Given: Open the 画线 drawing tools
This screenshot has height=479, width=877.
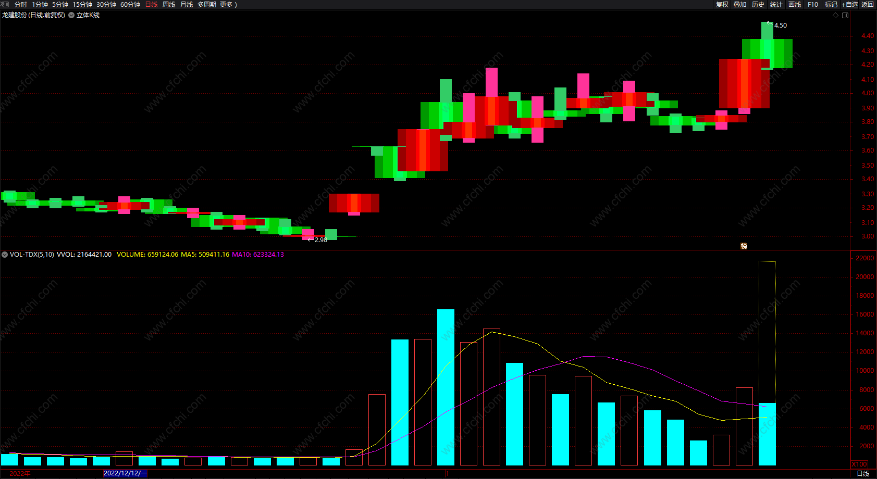Looking at the screenshot, I should (795, 5).
